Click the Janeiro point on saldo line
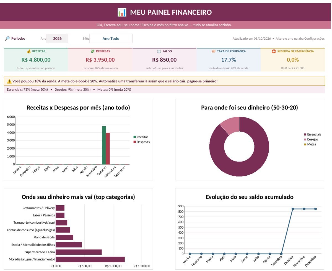This screenshot has height=271, width=332. 190,254
